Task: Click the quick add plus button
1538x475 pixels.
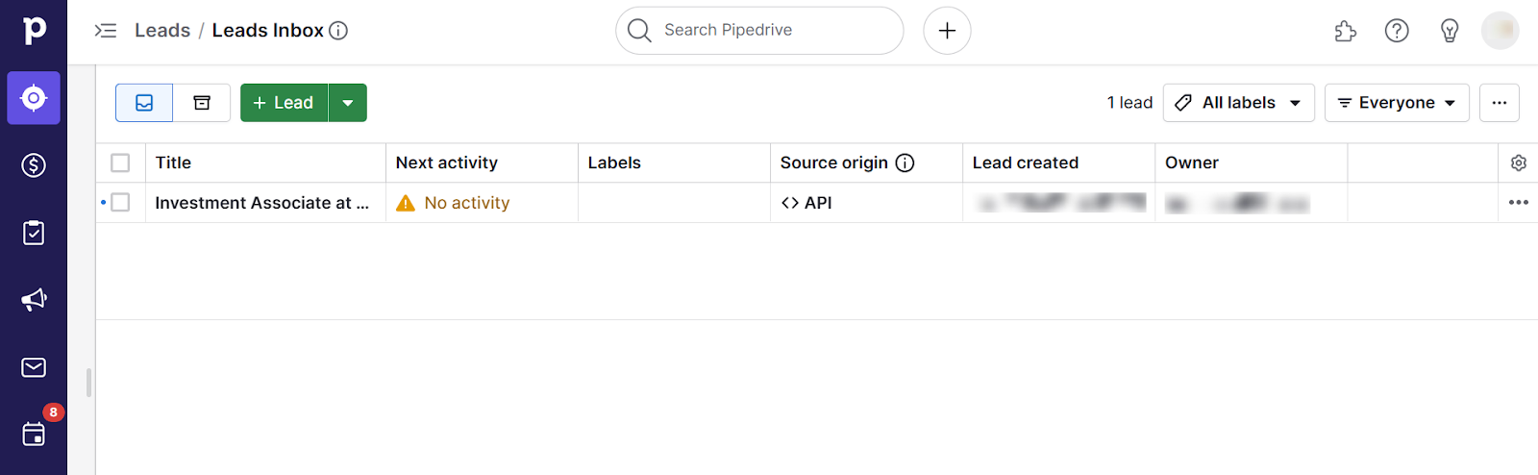Action: click(947, 31)
